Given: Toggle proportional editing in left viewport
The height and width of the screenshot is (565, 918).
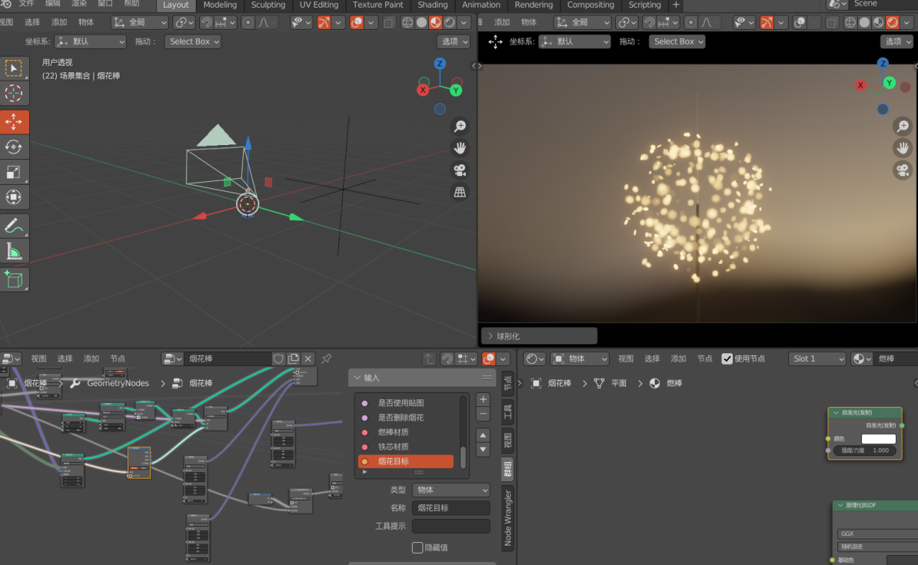Looking at the screenshot, I should (x=248, y=22).
